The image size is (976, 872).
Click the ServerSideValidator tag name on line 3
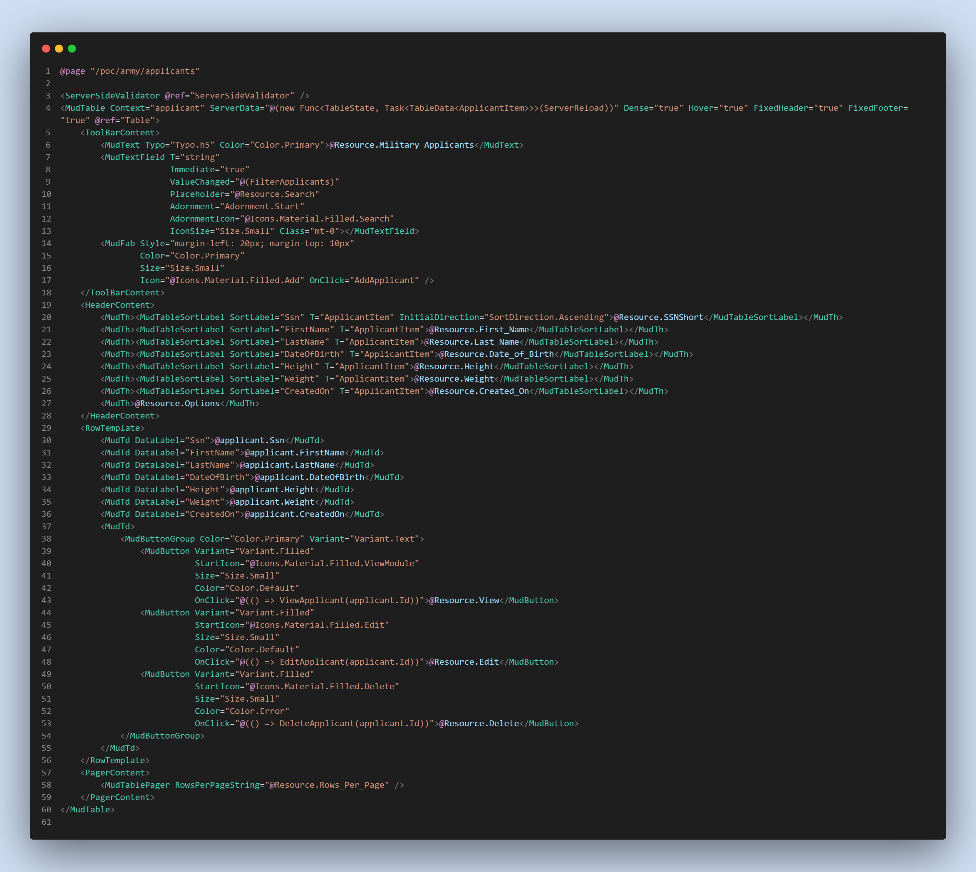pos(112,96)
